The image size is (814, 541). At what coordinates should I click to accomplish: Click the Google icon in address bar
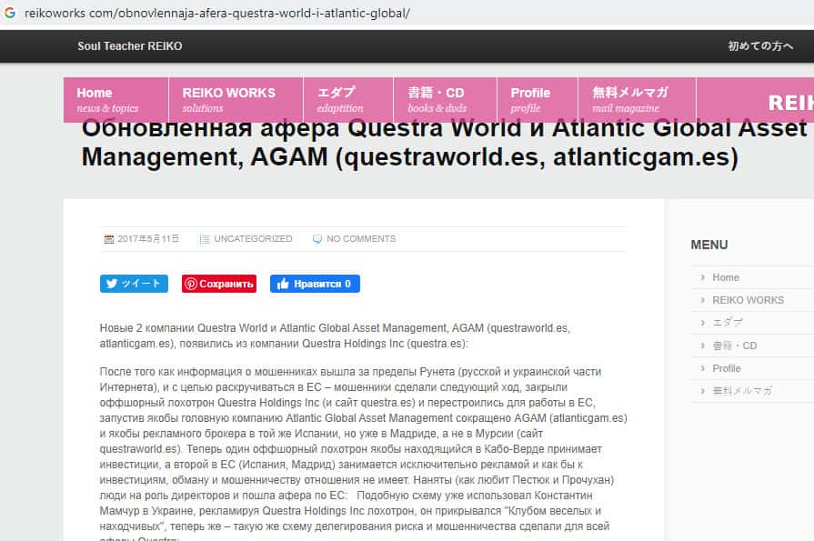coord(10,13)
